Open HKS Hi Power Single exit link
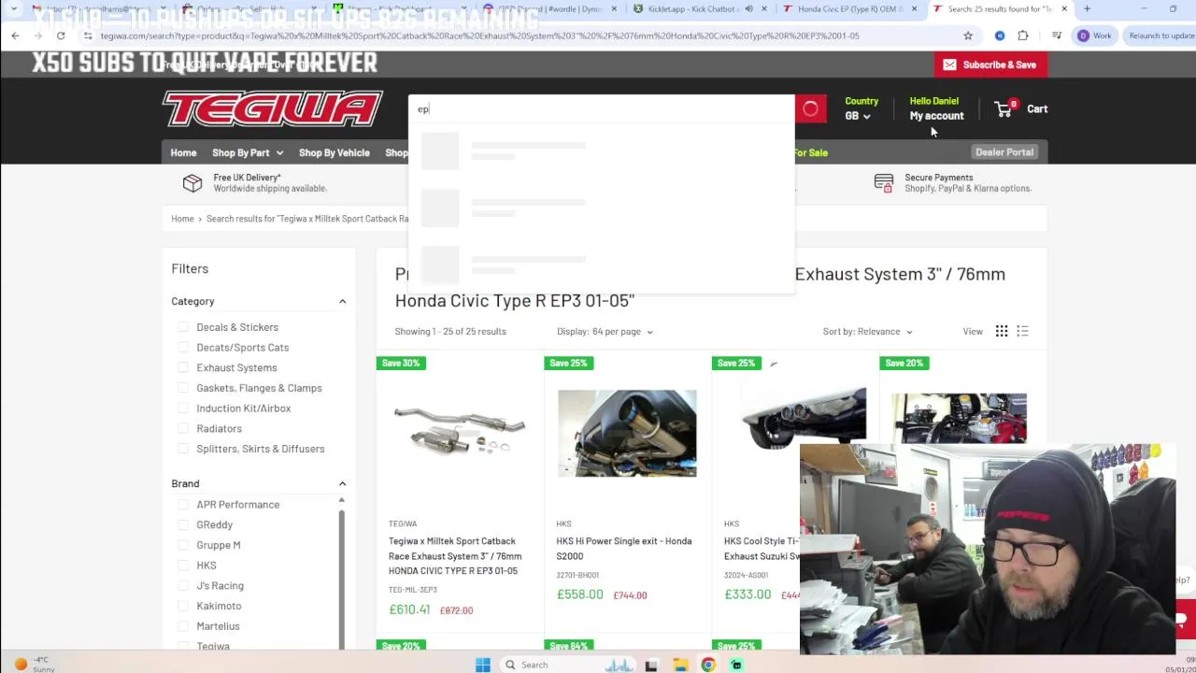Screen dimensions: 1196x673 [624, 548]
